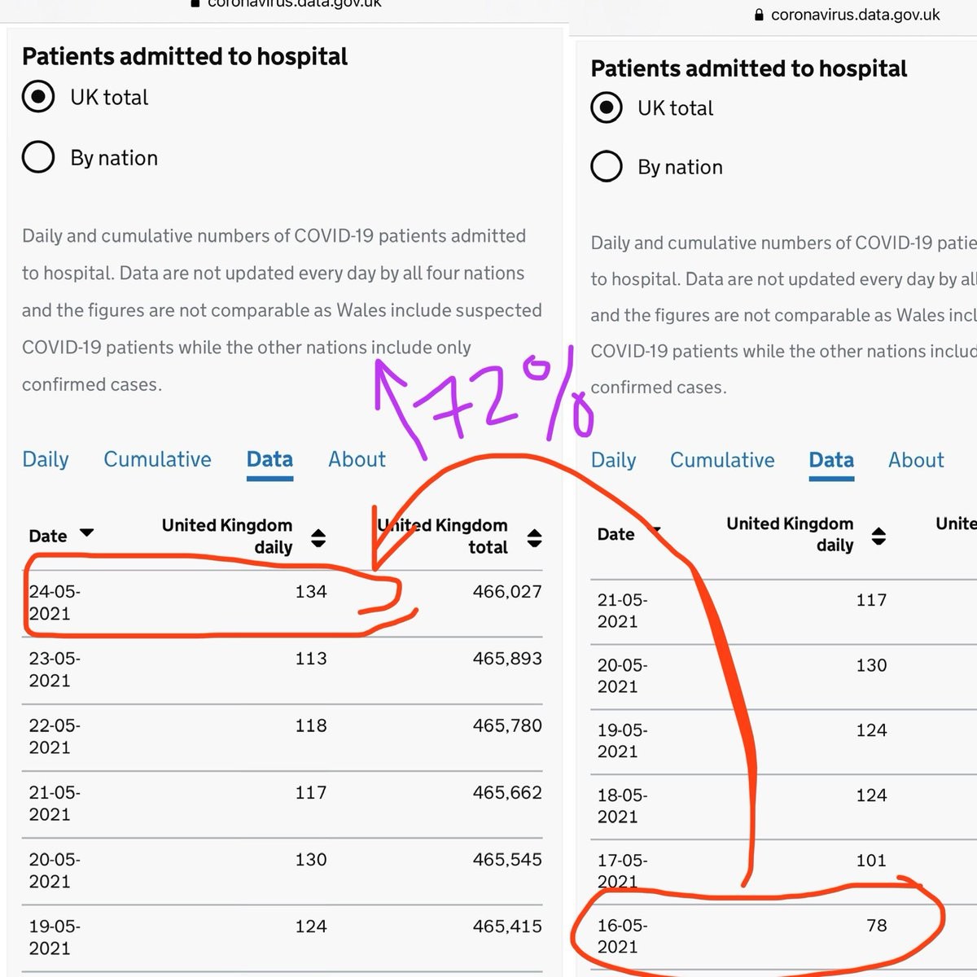This screenshot has height=977, width=977.
Task: Choose By nation option in right panel
Action: (607, 166)
